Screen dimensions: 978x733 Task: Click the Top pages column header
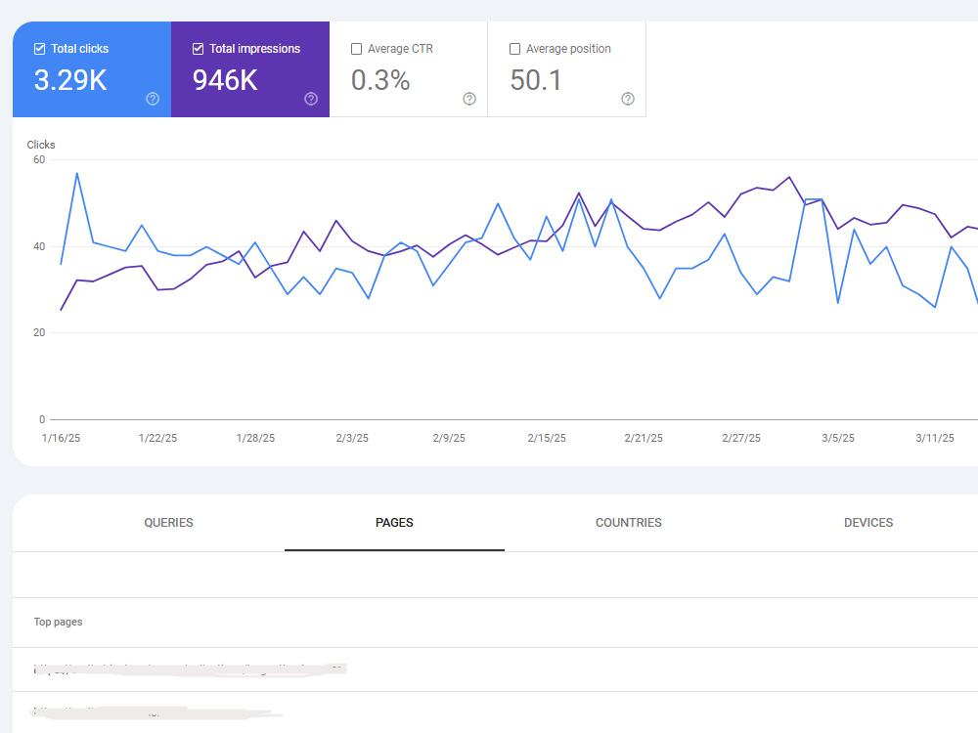tap(58, 622)
